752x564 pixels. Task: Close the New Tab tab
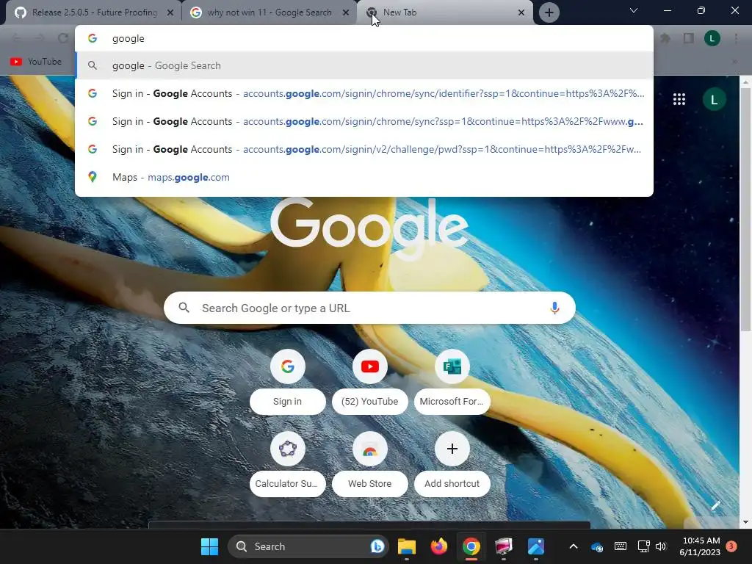pos(521,12)
